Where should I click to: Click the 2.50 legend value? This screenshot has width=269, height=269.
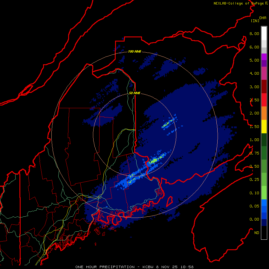pos(254,100)
